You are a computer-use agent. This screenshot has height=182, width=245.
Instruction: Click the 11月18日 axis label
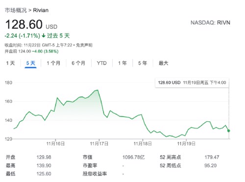[143, 144]
